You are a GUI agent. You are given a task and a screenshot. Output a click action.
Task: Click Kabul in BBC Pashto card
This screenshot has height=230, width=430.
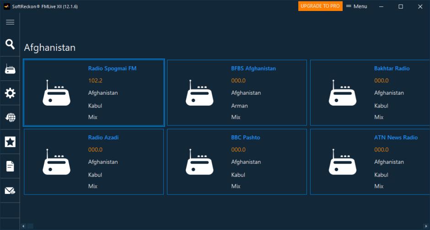(x=238, y=175)
